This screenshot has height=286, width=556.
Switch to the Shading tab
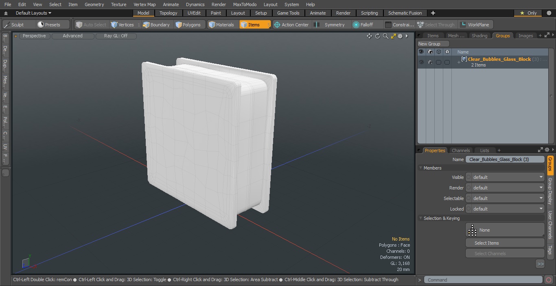[479, 36]
